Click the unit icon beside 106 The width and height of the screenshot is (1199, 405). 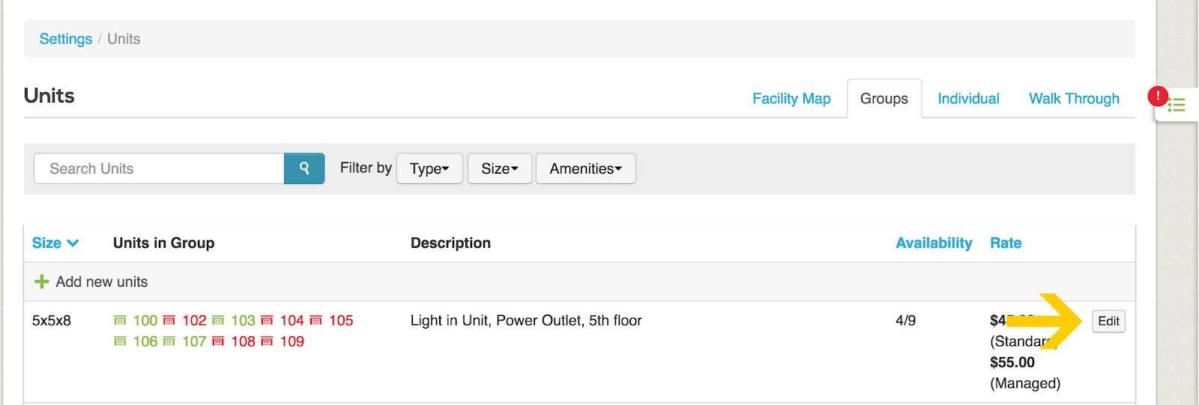click(120, 341)
